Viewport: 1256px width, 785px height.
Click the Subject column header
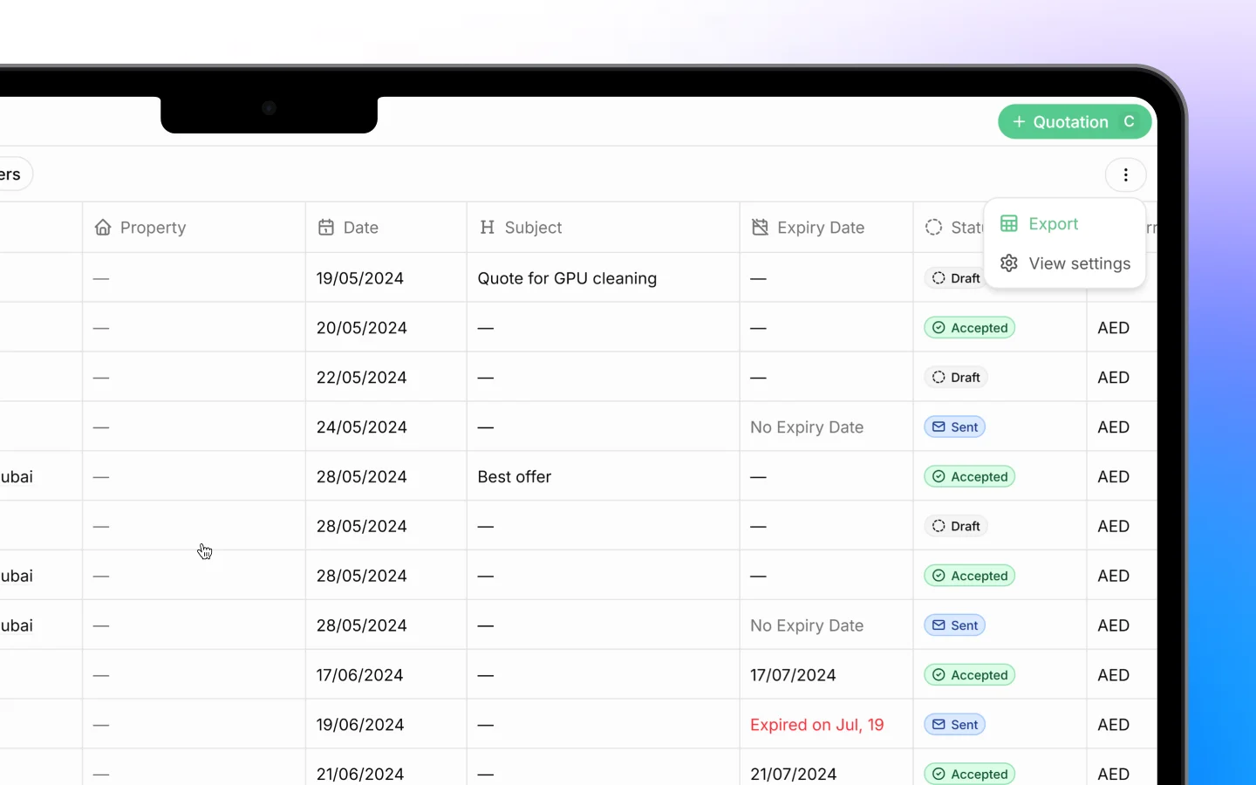(604, 228)
